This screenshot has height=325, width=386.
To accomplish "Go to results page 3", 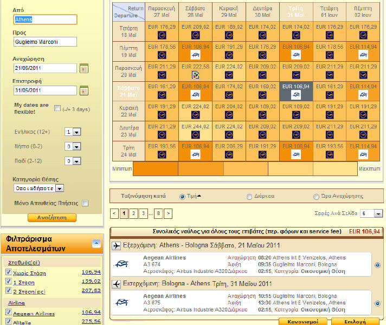I will pos(143,213).
